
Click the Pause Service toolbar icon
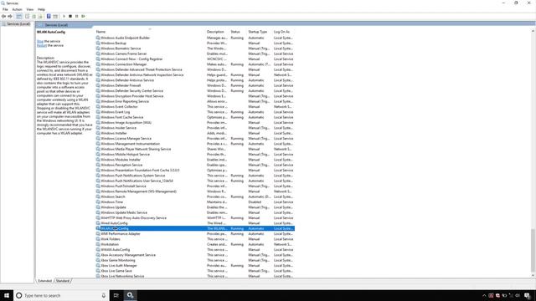click(x=76, y=17)
